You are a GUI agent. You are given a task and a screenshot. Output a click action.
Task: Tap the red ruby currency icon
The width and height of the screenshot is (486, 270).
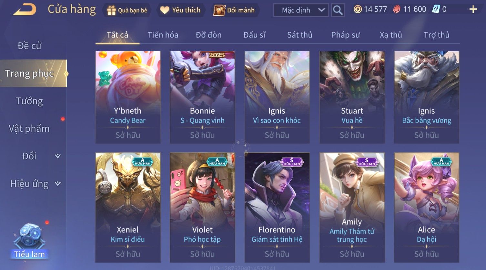(x=397, y=9)
